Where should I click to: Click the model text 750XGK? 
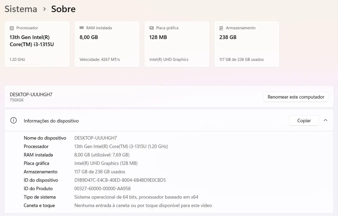point(17,100)
